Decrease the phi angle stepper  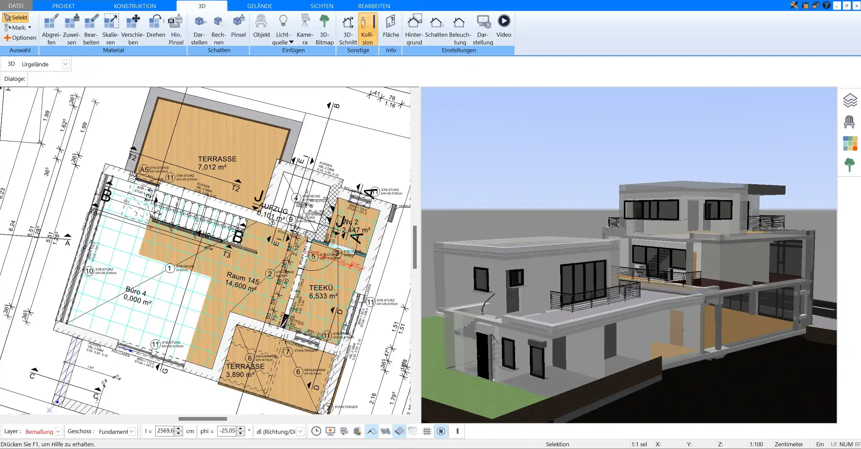[x=240, y=434]
